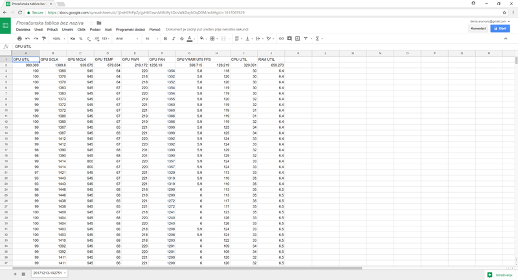Viewport: 518px width, 280px height.
Task: Open the account email dropdown
Action: [490, 21]
